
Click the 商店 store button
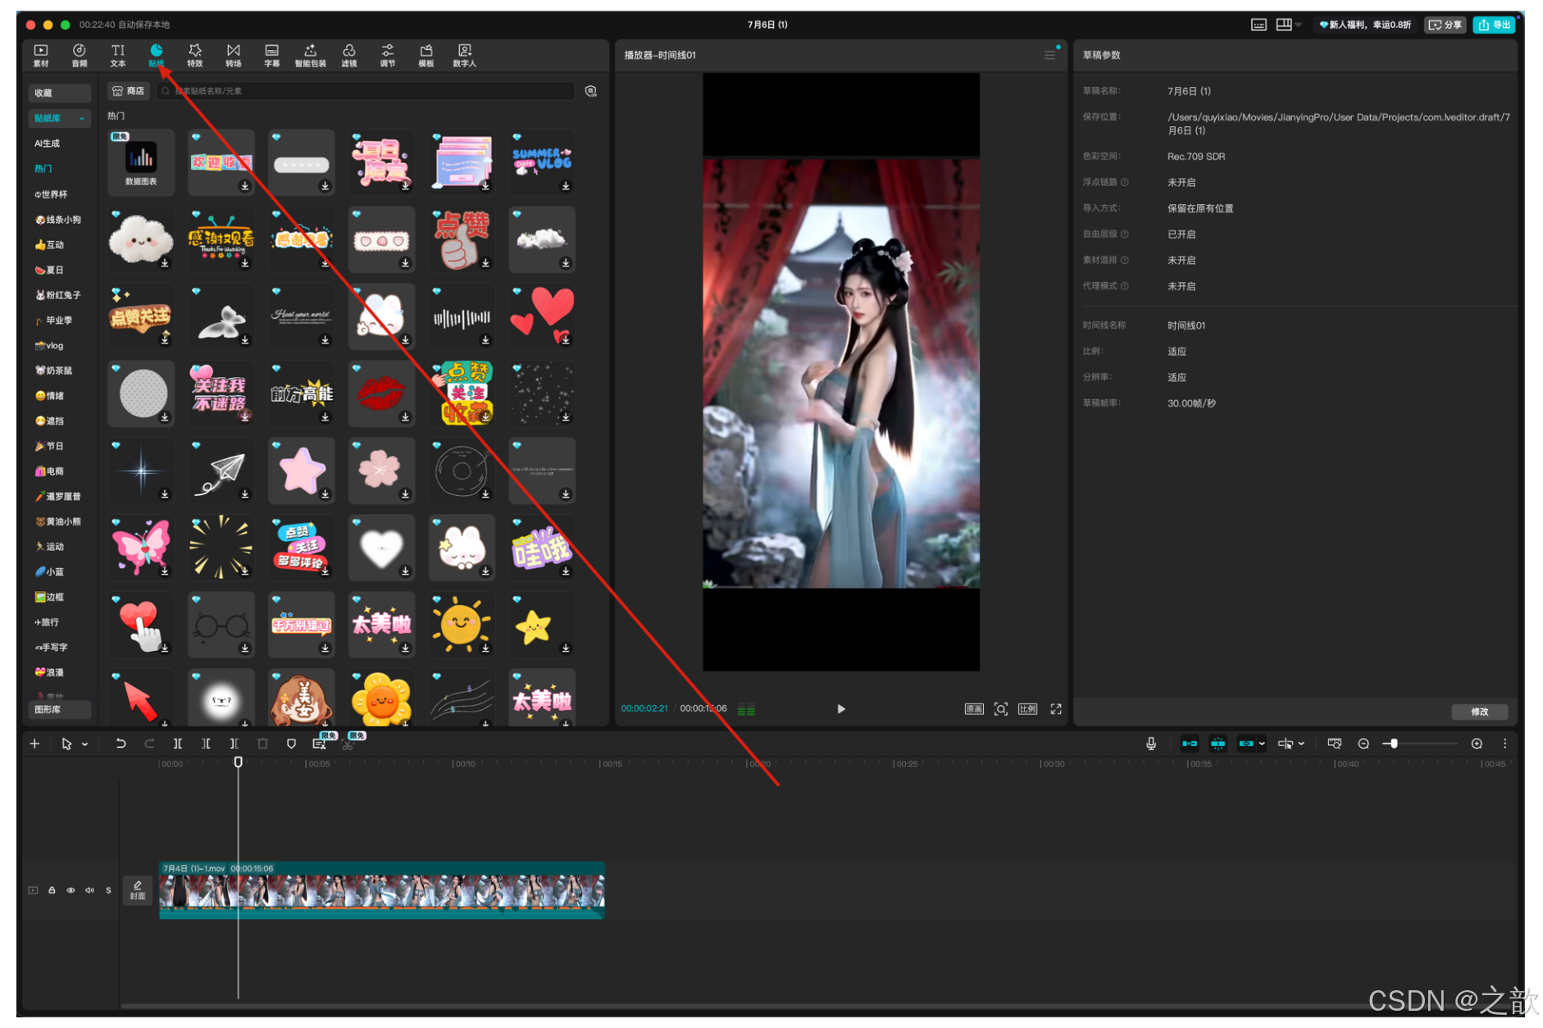pyautogui.click(x=129, y=91)
